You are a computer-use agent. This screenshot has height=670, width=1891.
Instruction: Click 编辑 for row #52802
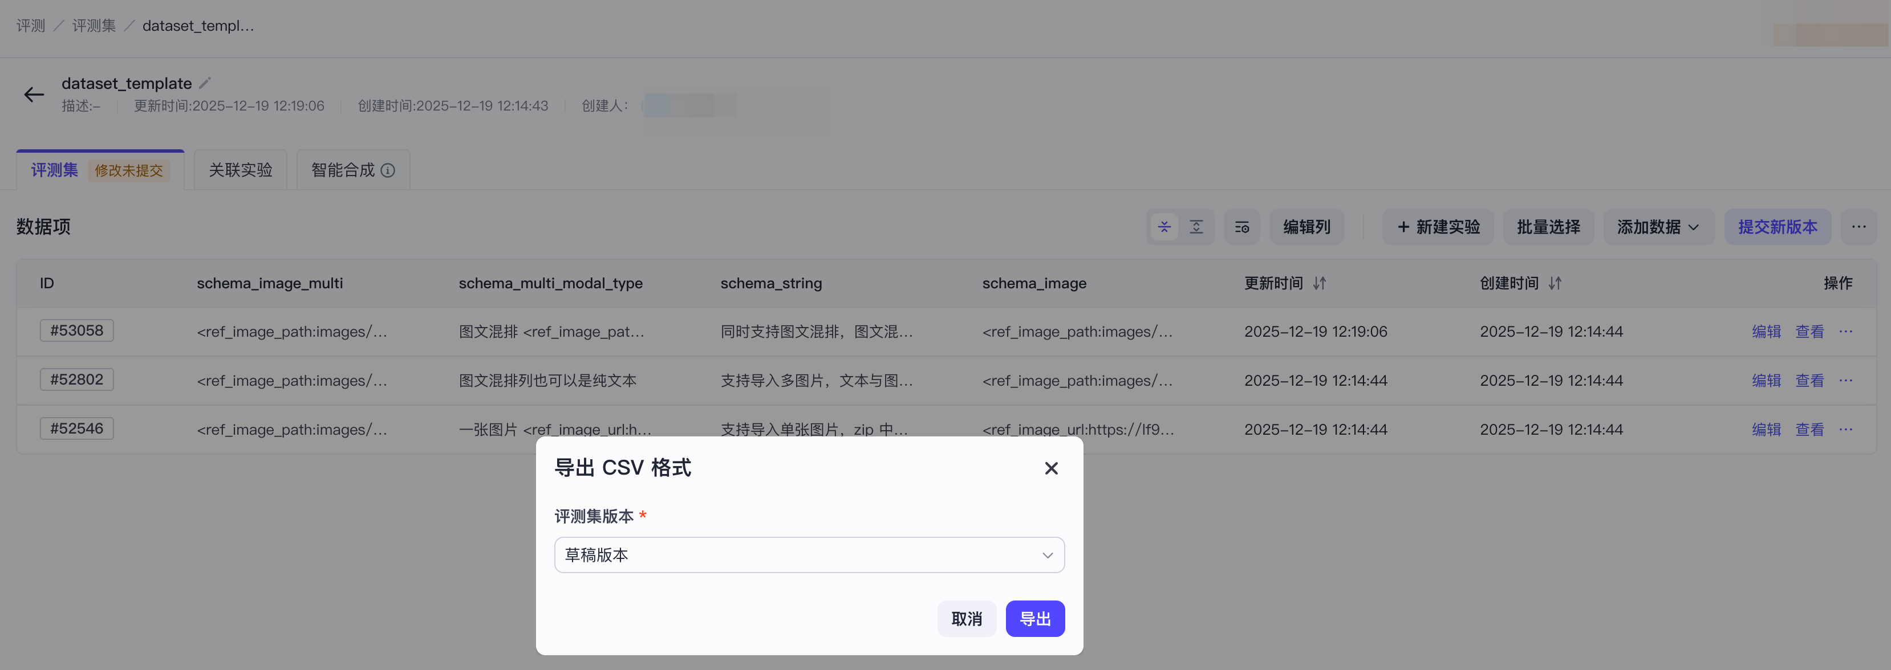1766,381
